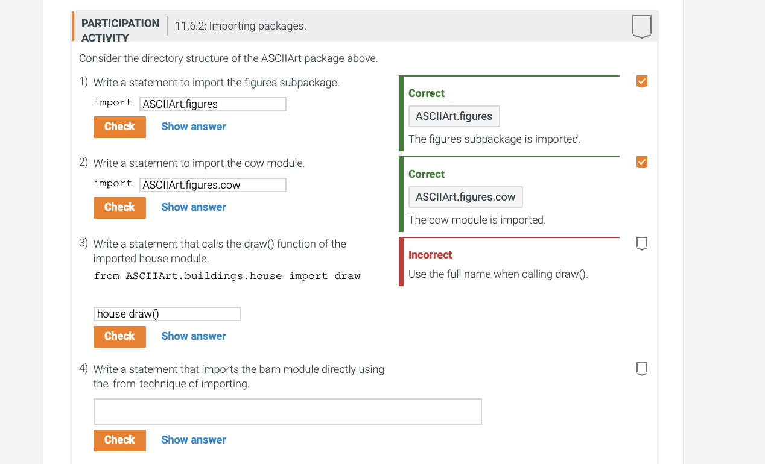Viewport: 765px width, 464px height.
Task: Click ASCIIArt.figures answer box in Correct feedback
Action: tap(454, 116)
